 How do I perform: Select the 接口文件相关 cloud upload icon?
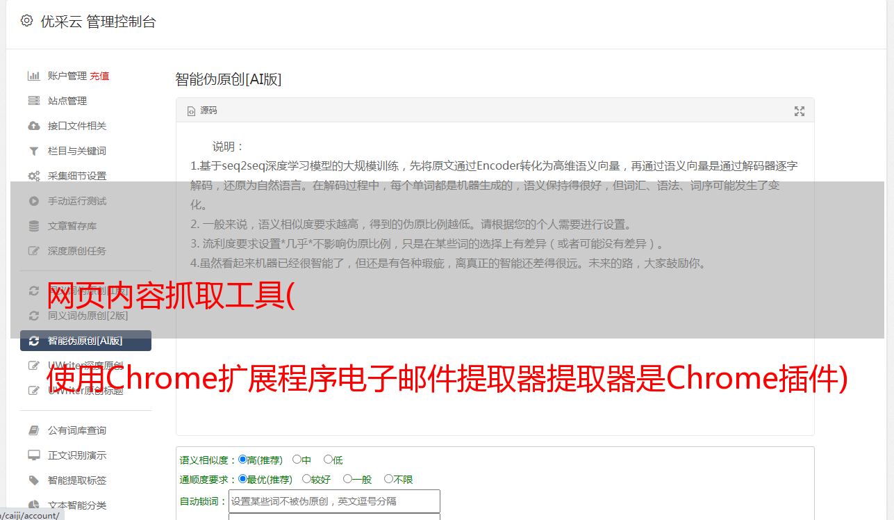(33, 126)
